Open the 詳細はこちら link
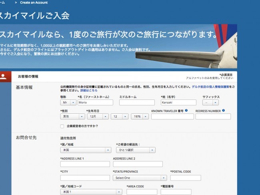260x195 pixels. (x=89, y=90)
